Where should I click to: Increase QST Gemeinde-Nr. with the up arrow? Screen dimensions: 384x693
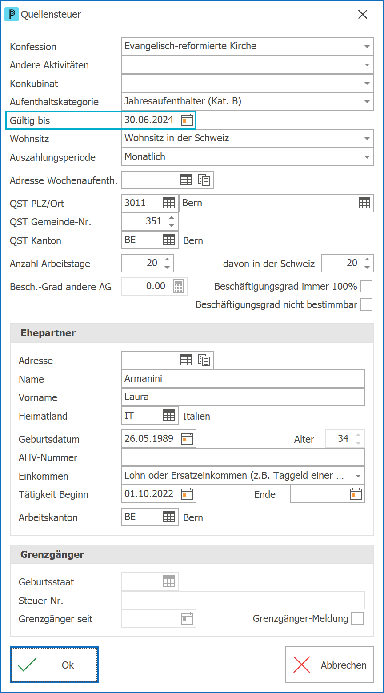[172, 218]
